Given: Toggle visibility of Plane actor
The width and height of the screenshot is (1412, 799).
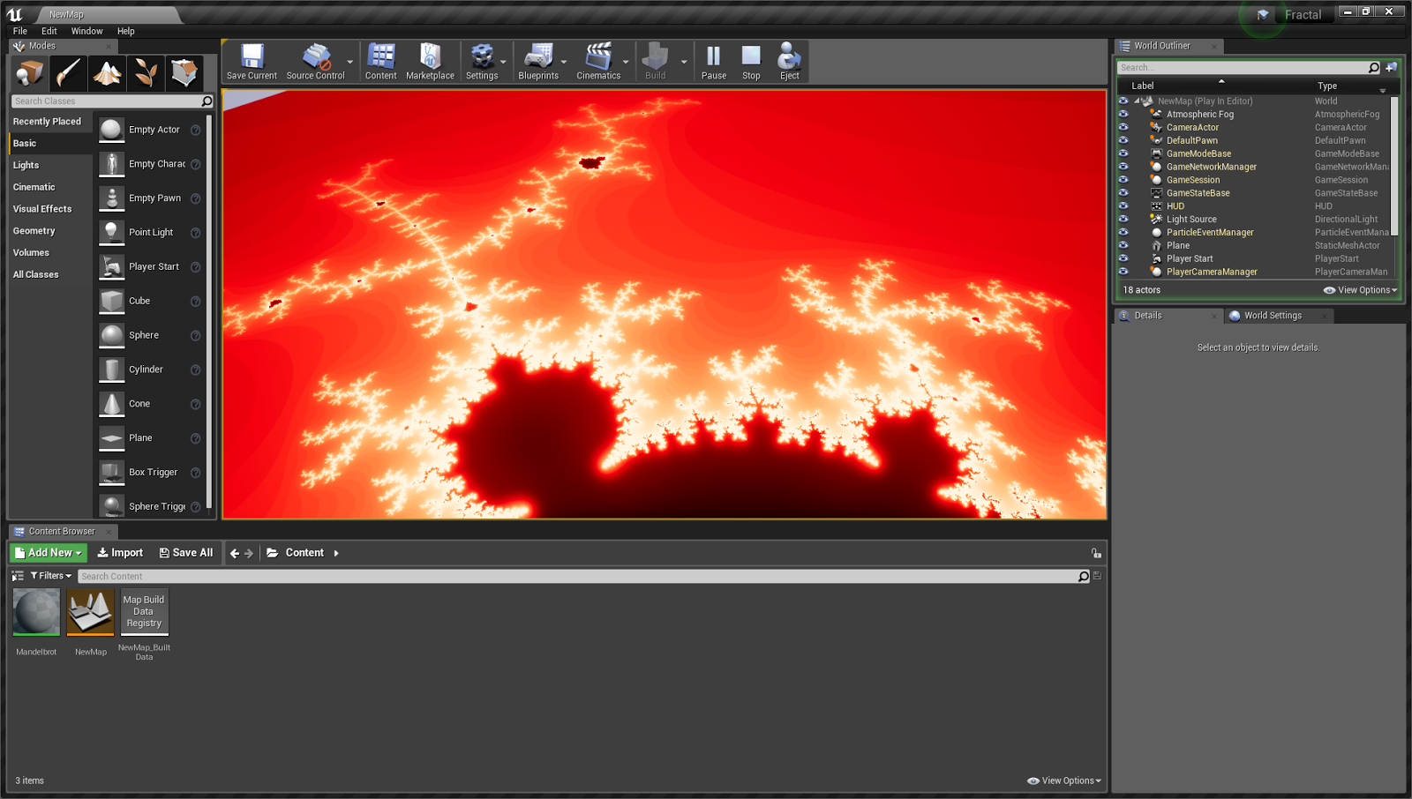Looking at the screenshot, I should click(1123, 245).
